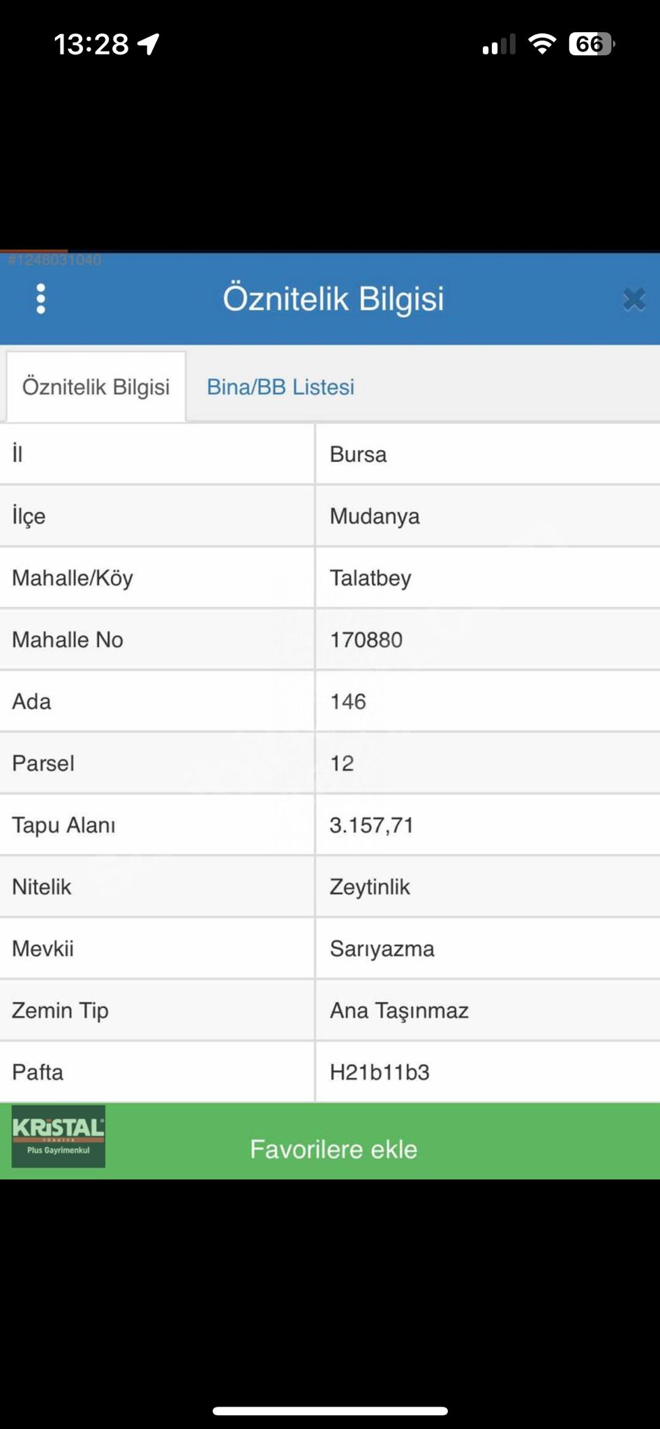
Task: Select the Öznitelik Bilgisi tab
Action: pyautogui.click(x=96, y=387)
